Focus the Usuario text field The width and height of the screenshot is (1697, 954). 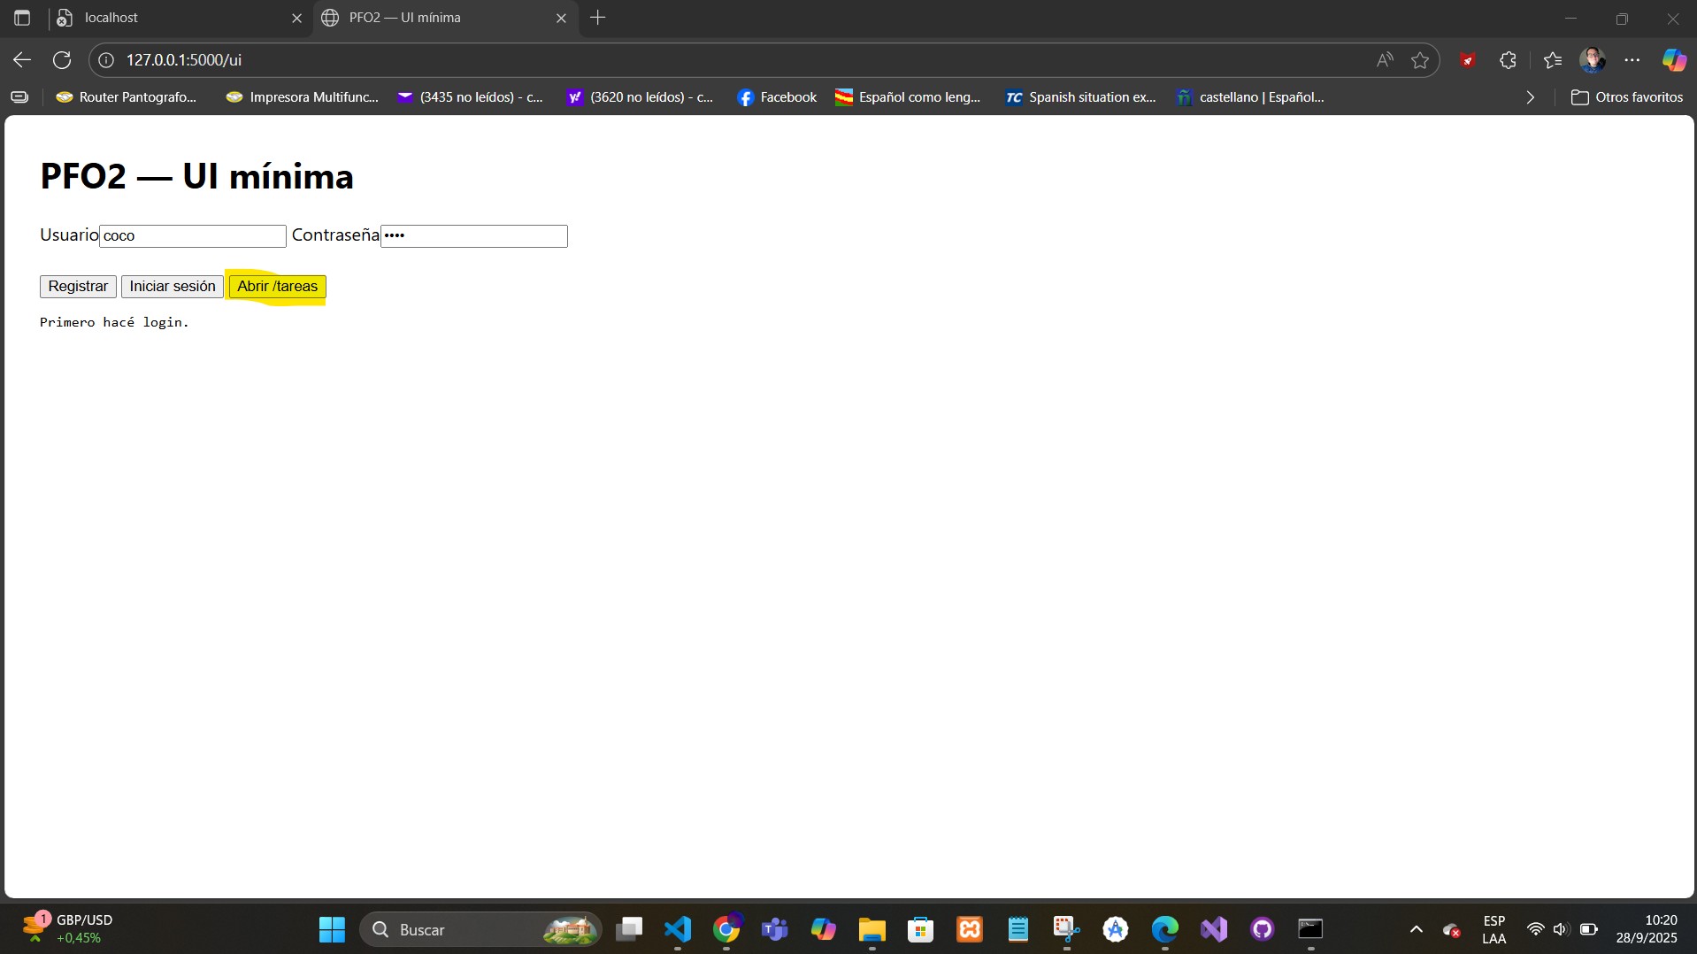192,236
